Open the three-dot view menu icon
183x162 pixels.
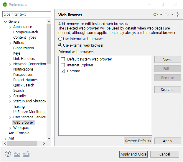178,15
